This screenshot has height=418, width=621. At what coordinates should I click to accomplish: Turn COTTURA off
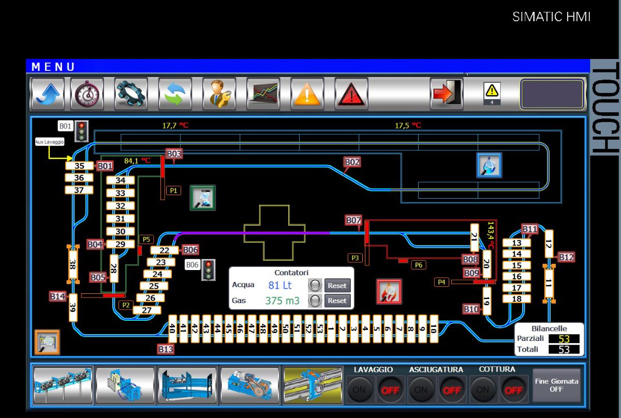coord(513,390)
